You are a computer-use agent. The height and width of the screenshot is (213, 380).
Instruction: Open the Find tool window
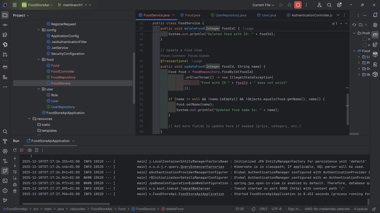click(5, 132)
